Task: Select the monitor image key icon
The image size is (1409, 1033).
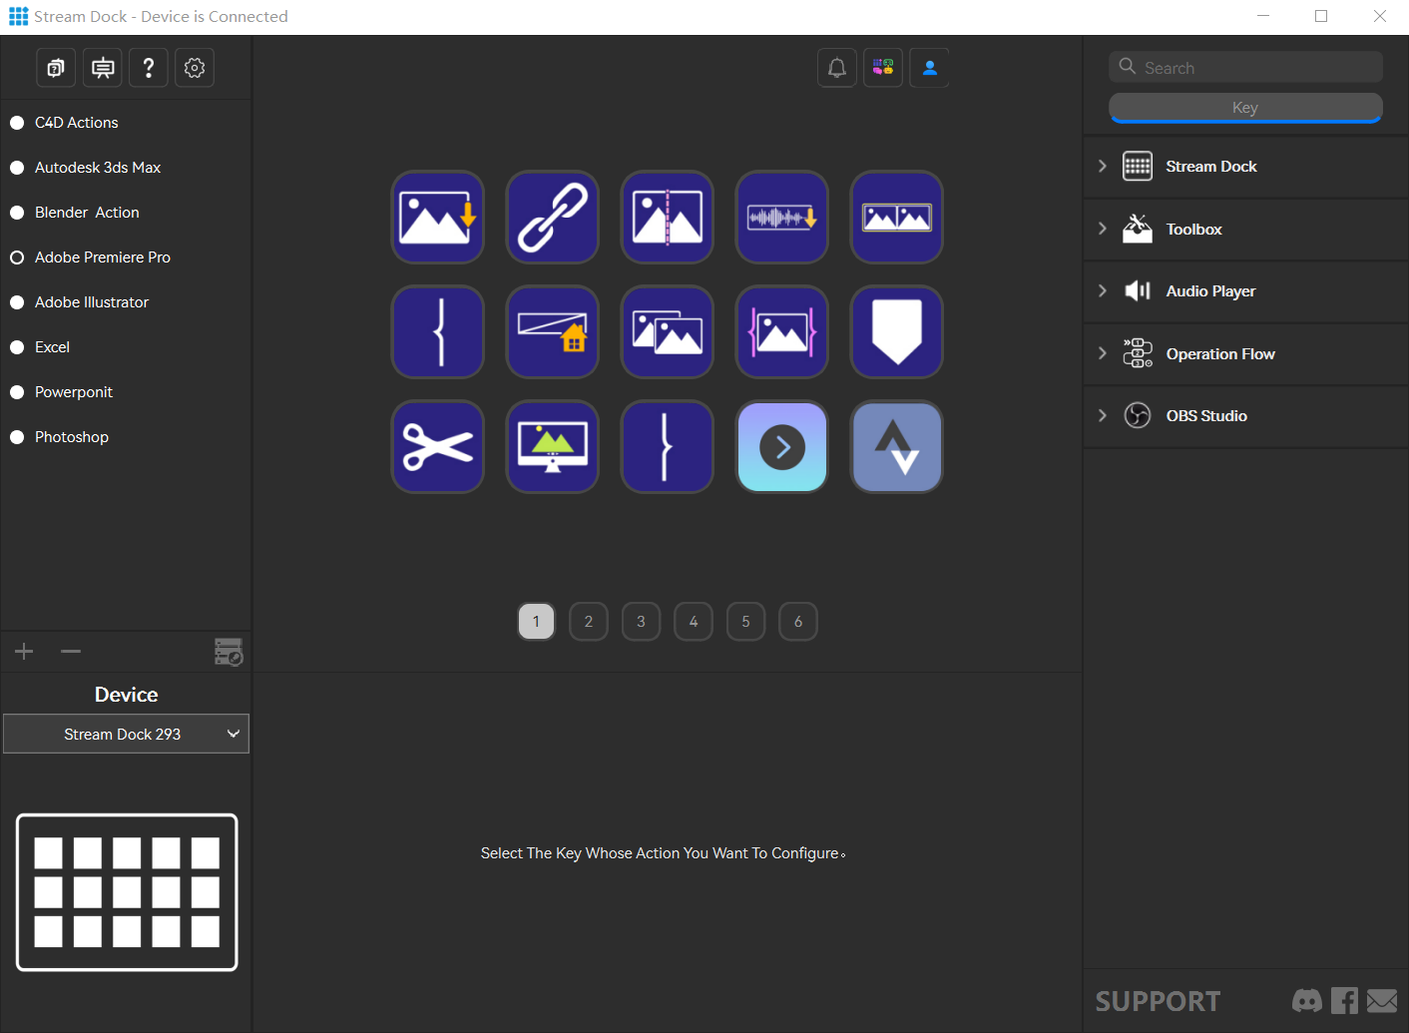Action: click(553, 447)
